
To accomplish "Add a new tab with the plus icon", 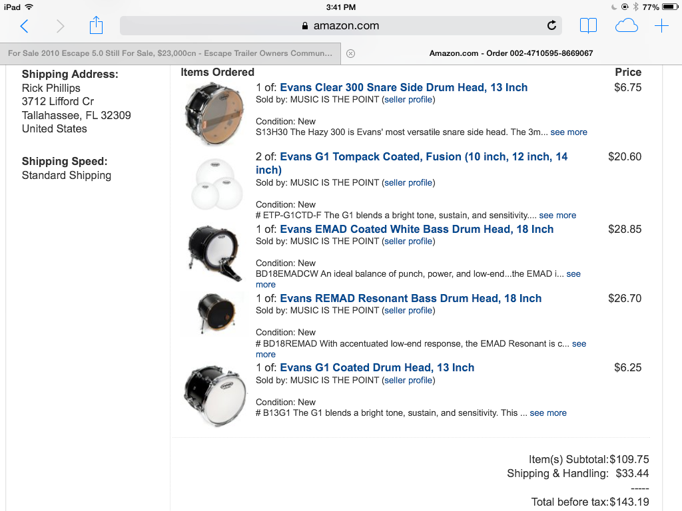I will 661,26.
